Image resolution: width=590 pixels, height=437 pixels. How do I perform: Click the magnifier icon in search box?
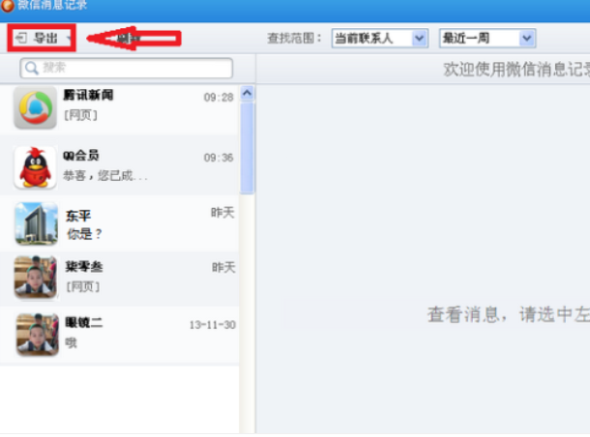click(32, 68)
